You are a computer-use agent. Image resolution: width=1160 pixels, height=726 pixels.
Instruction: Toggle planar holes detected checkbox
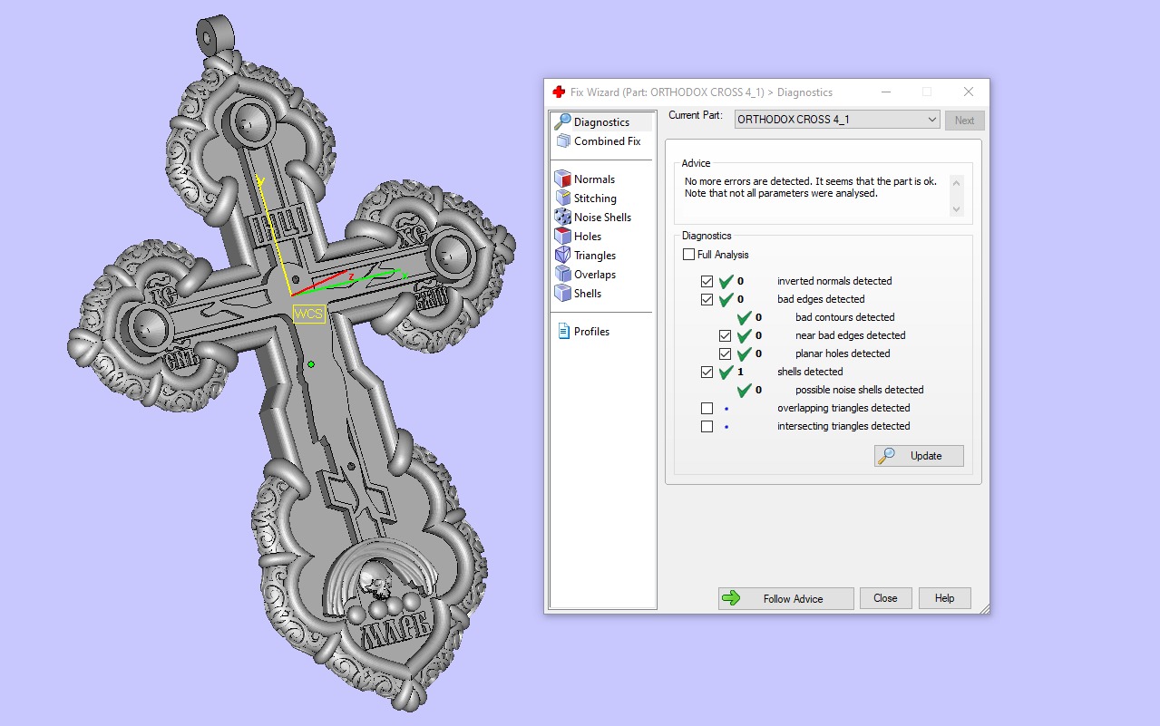click(x=726, y=353)
